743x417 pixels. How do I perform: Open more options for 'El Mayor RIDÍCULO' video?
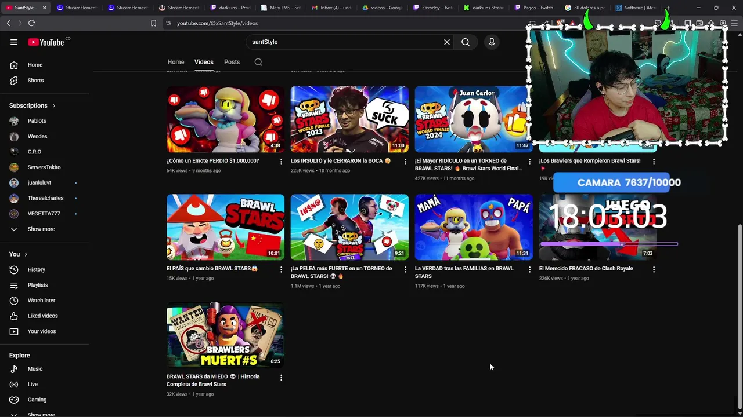point(529,162)
